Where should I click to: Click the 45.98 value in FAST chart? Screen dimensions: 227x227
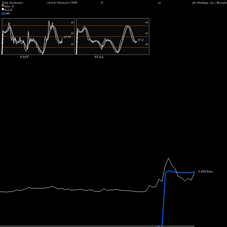click(x=67, y=37)
